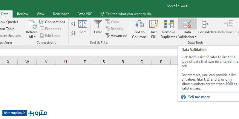This screenshot has width=239, height=119.
Task: Select column V header
Action: coord(46,62)
